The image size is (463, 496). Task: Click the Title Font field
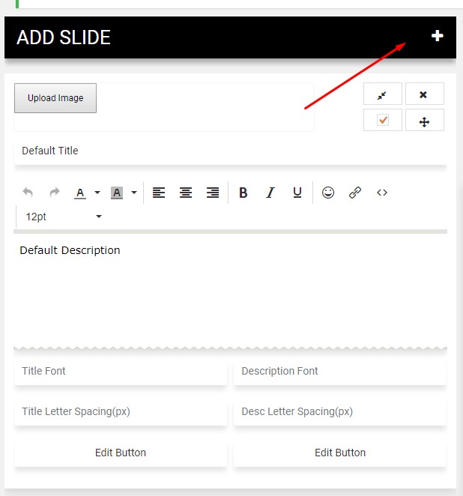click(121, 372)
